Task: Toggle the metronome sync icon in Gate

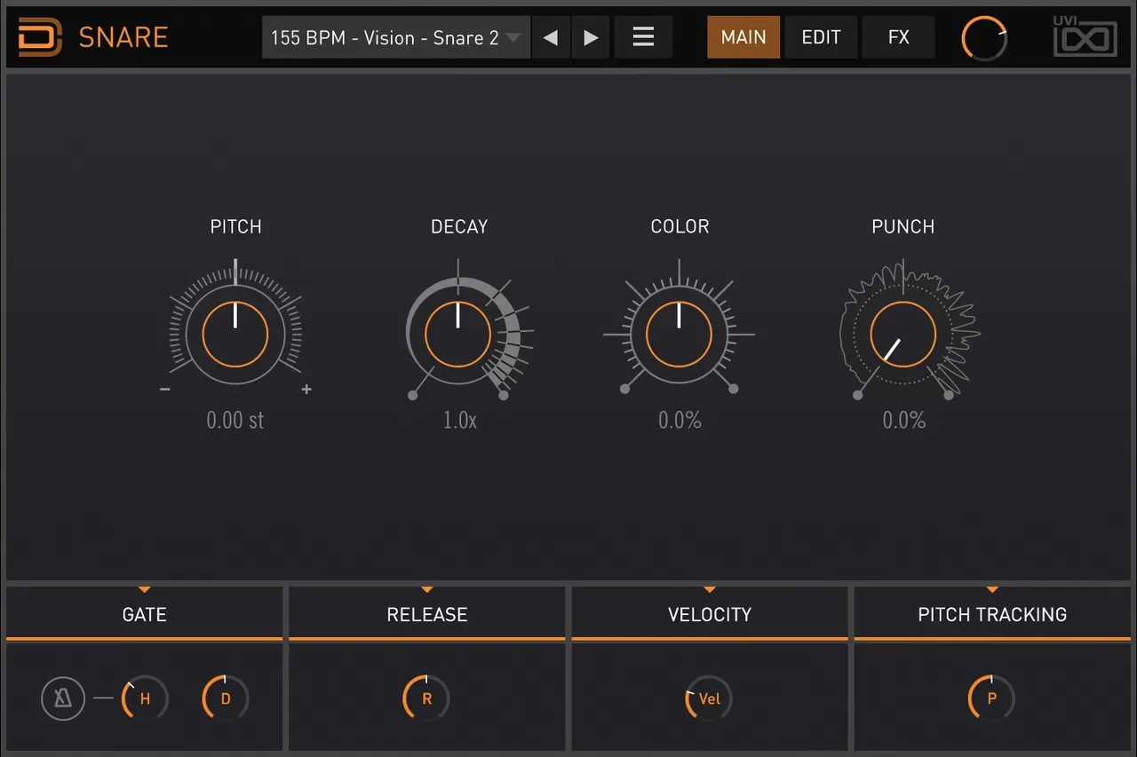Action: tap(63, 698)
